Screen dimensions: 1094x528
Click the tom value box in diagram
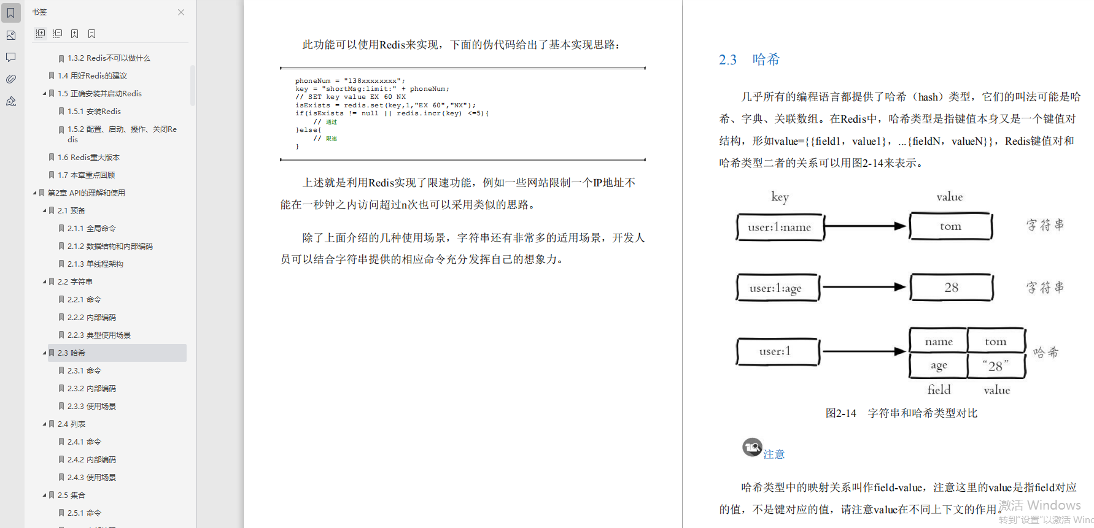click(950, 226)
